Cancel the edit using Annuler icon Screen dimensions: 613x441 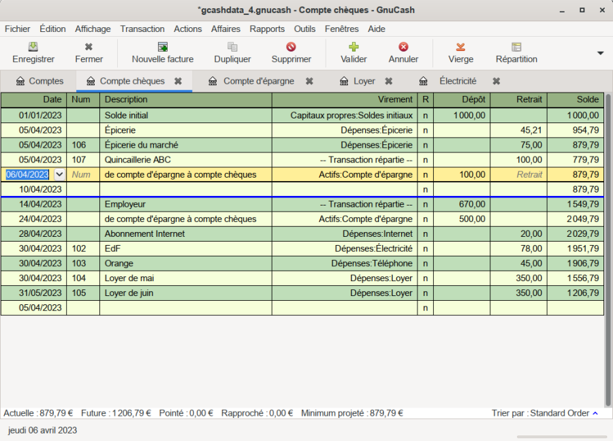[403, 47]
